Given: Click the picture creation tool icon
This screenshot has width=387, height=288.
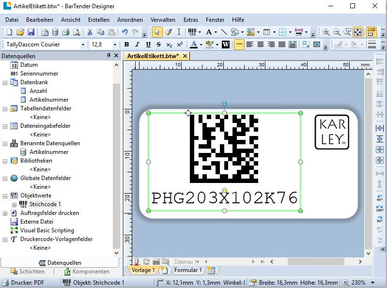Looking at the screenshot, I should 250,32.
